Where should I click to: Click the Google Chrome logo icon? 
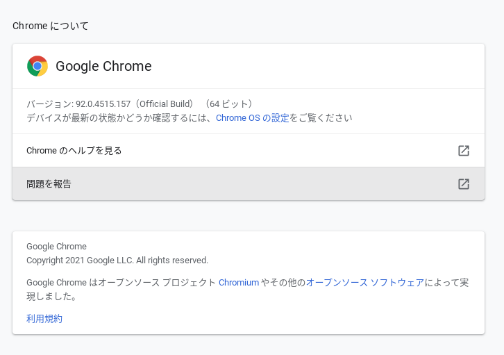point(37,66)
